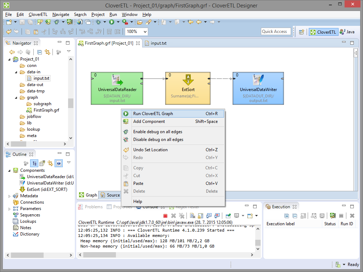Click Collapse All in Navigator panel
This screenshot has width=363, height=272.
(40, 52)
